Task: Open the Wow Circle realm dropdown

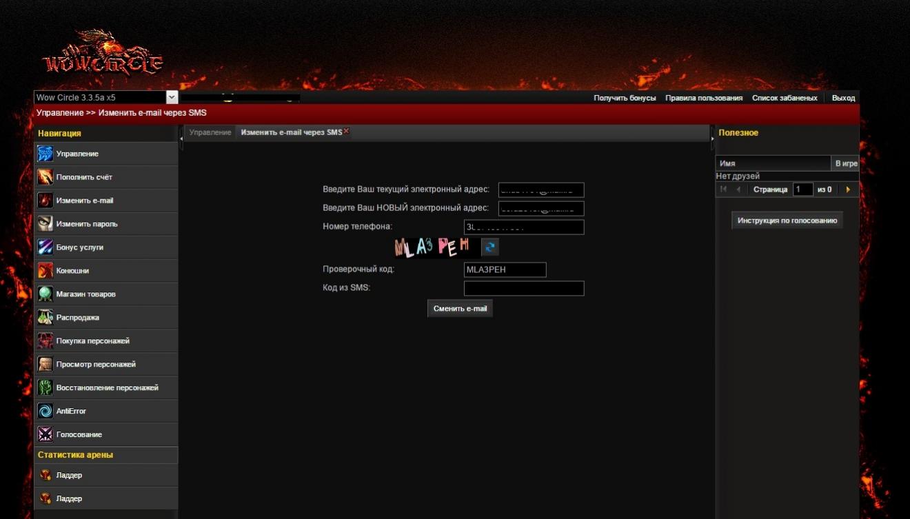Action: point(172,98)
